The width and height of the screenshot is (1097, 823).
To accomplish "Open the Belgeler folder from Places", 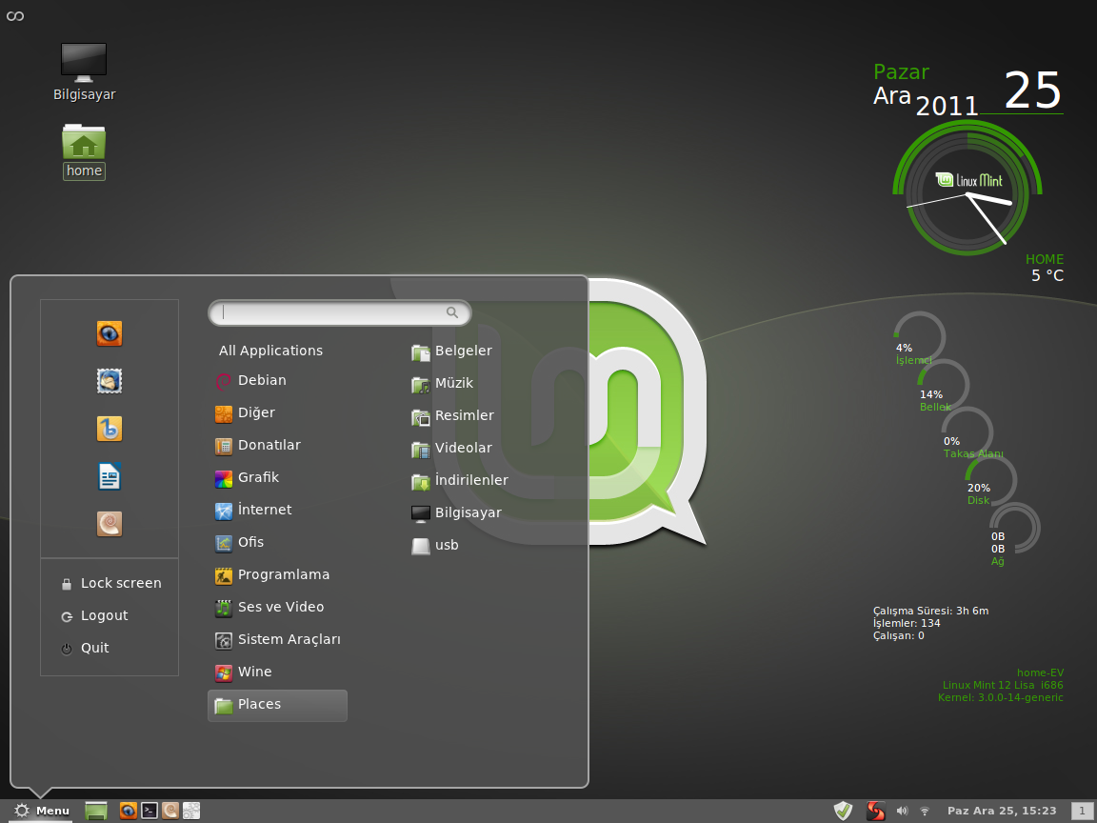I will point(452,351).
